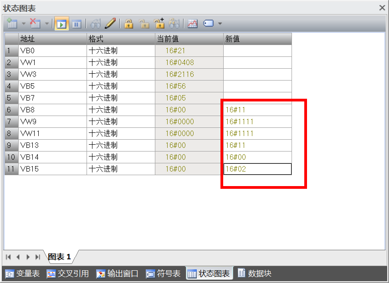Viewport: 389px width, 283px height.
Task: Click the 格式 column header
Action: (121, 39)
